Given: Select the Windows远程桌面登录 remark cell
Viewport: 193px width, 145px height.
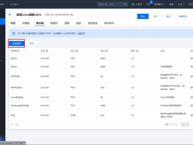Looking at the screenshot, I should [171, 106].
